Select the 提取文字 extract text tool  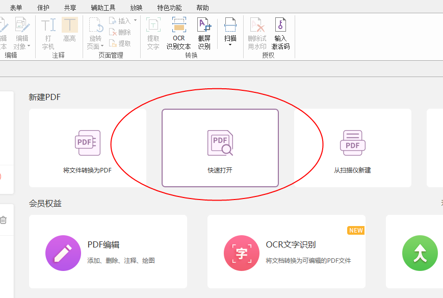pos(152,32)
